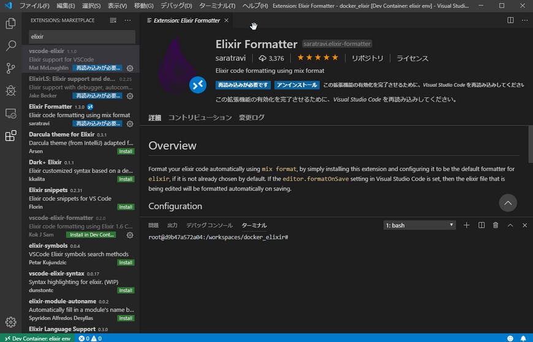This screenshot has width=533, height=342.
Task: Click reload required button for ElixirLS
Action: [x=98, y=96]
